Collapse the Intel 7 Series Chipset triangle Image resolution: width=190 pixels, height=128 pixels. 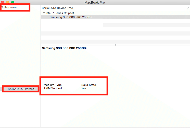click(x=44, y=13)
